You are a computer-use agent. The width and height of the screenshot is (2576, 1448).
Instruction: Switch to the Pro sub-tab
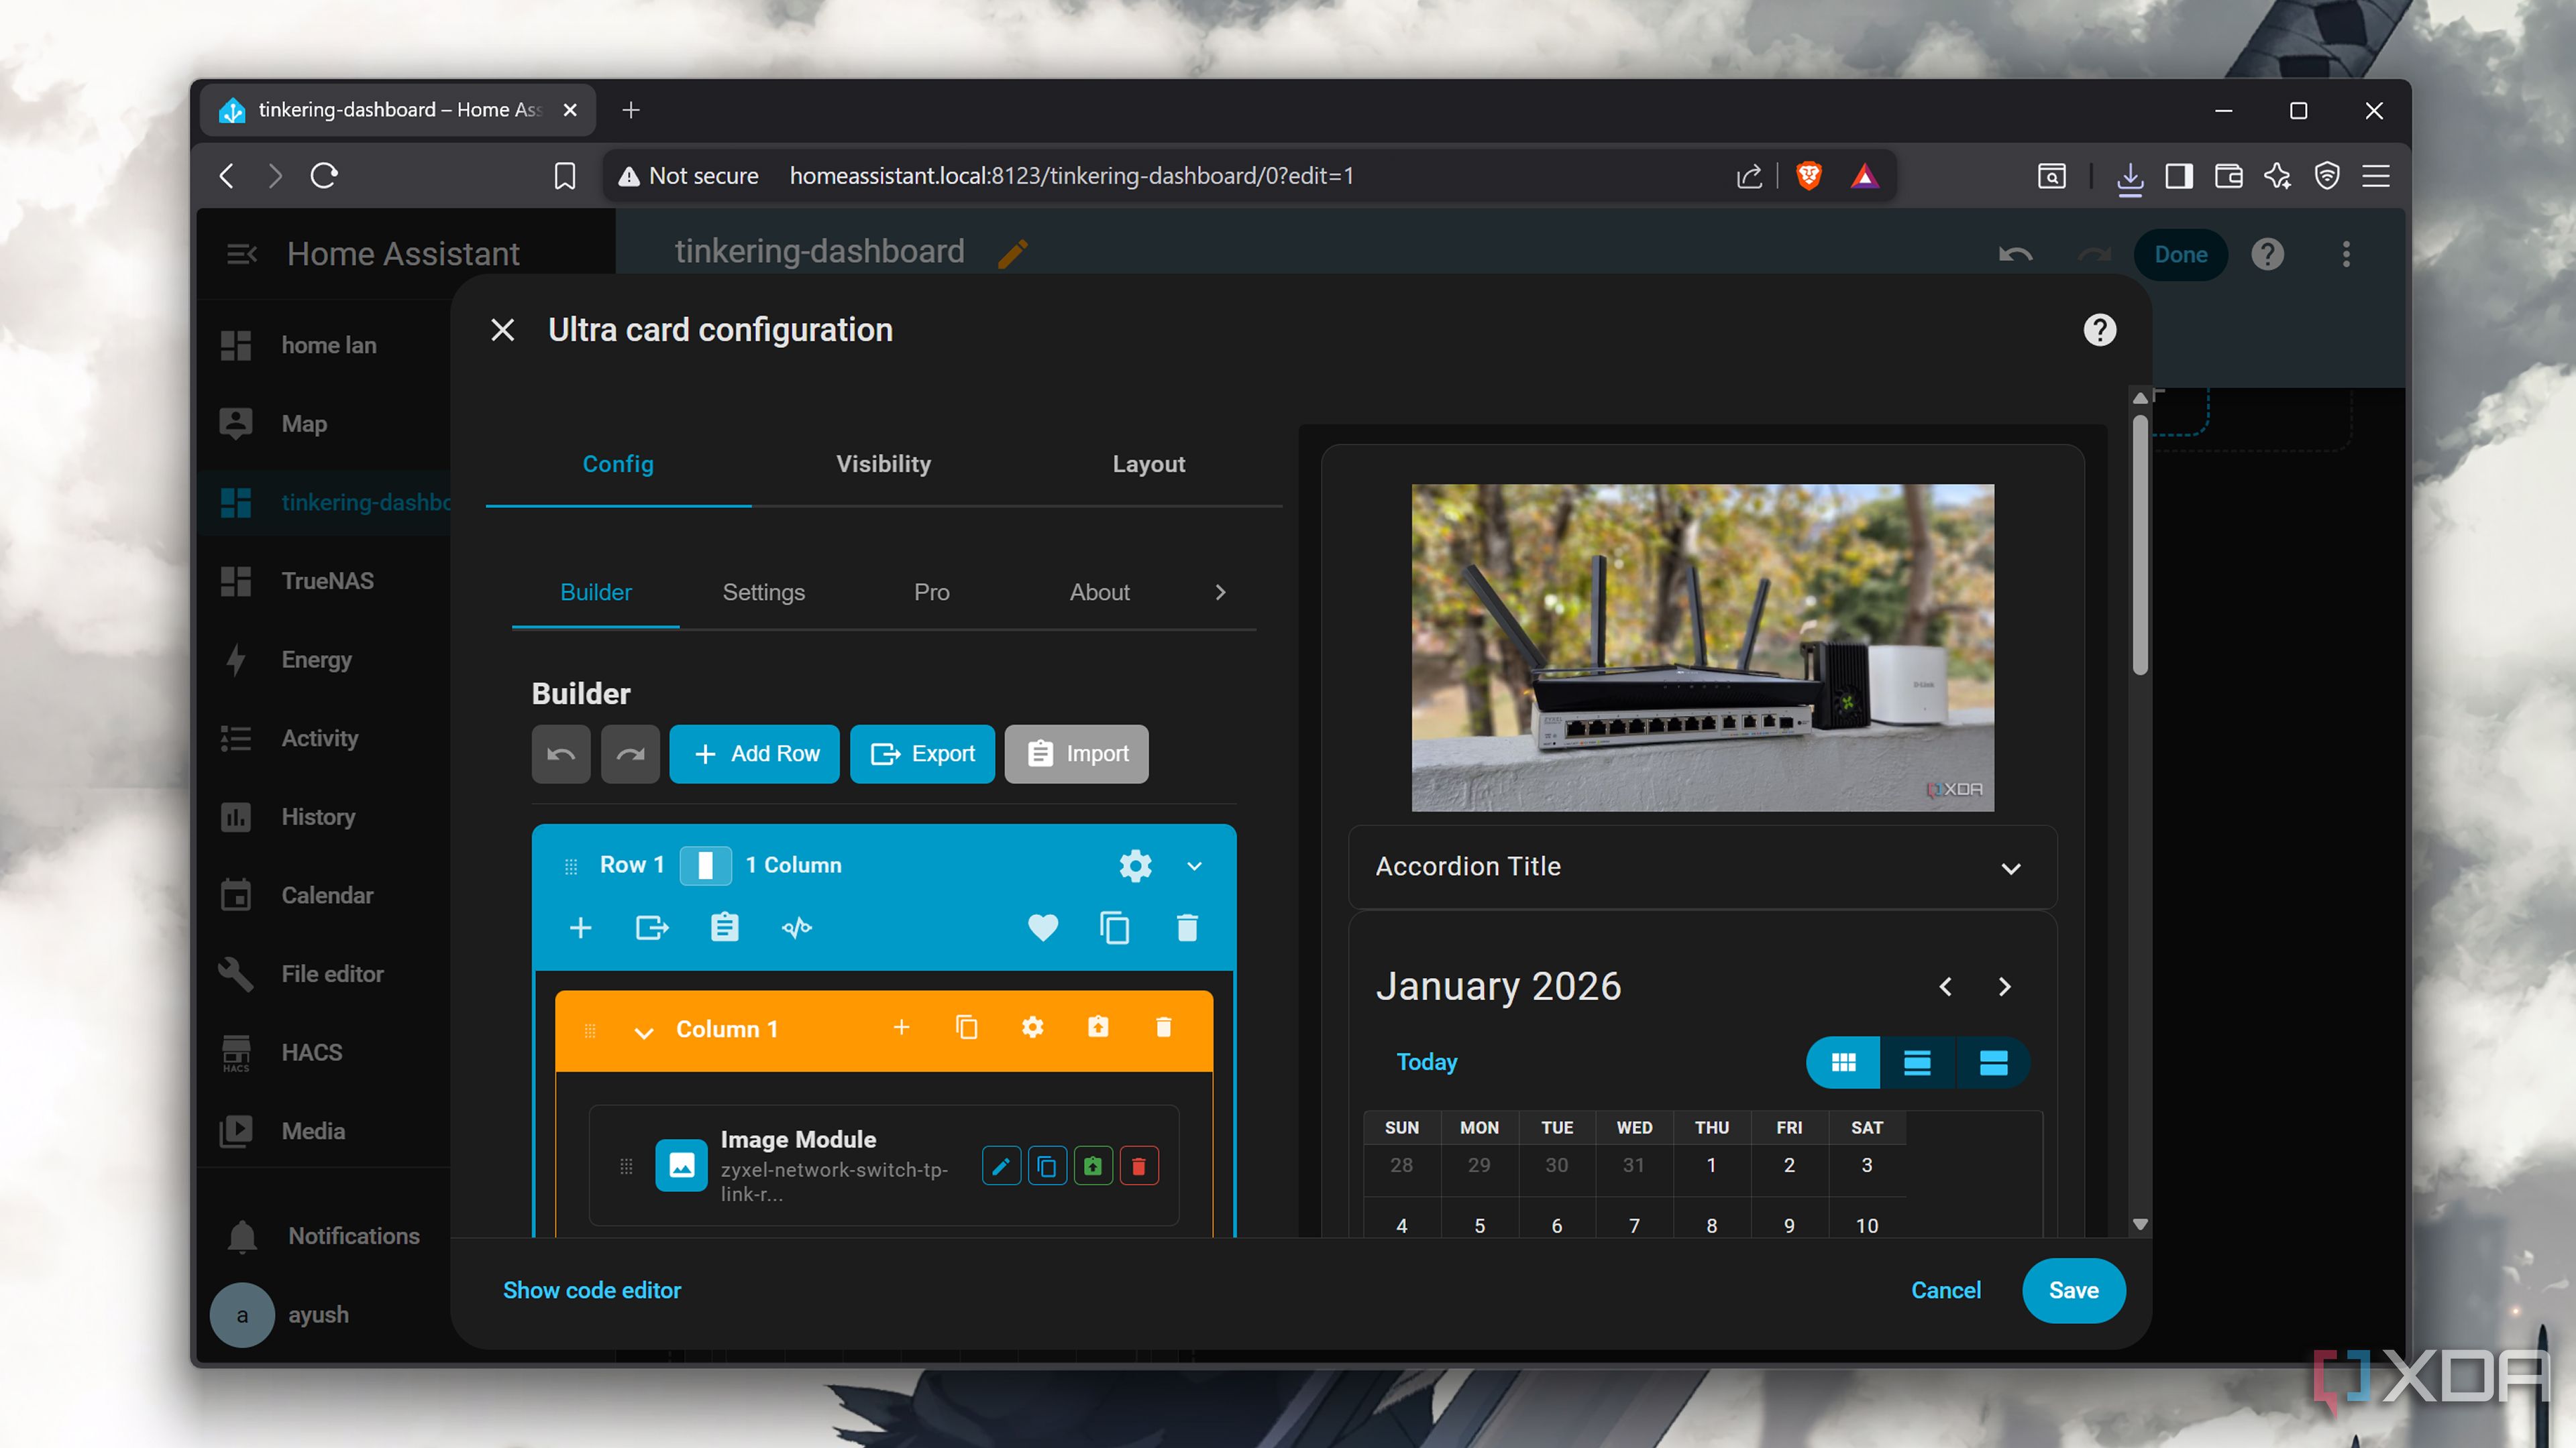coord(931,593)
